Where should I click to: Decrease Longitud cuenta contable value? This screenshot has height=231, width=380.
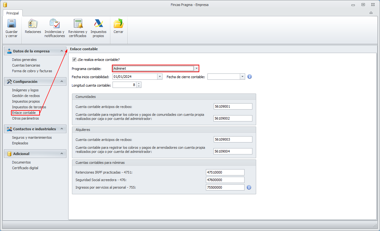(139, 86)
